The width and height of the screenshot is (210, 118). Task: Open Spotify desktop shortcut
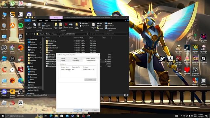click(x=21, y=26)
